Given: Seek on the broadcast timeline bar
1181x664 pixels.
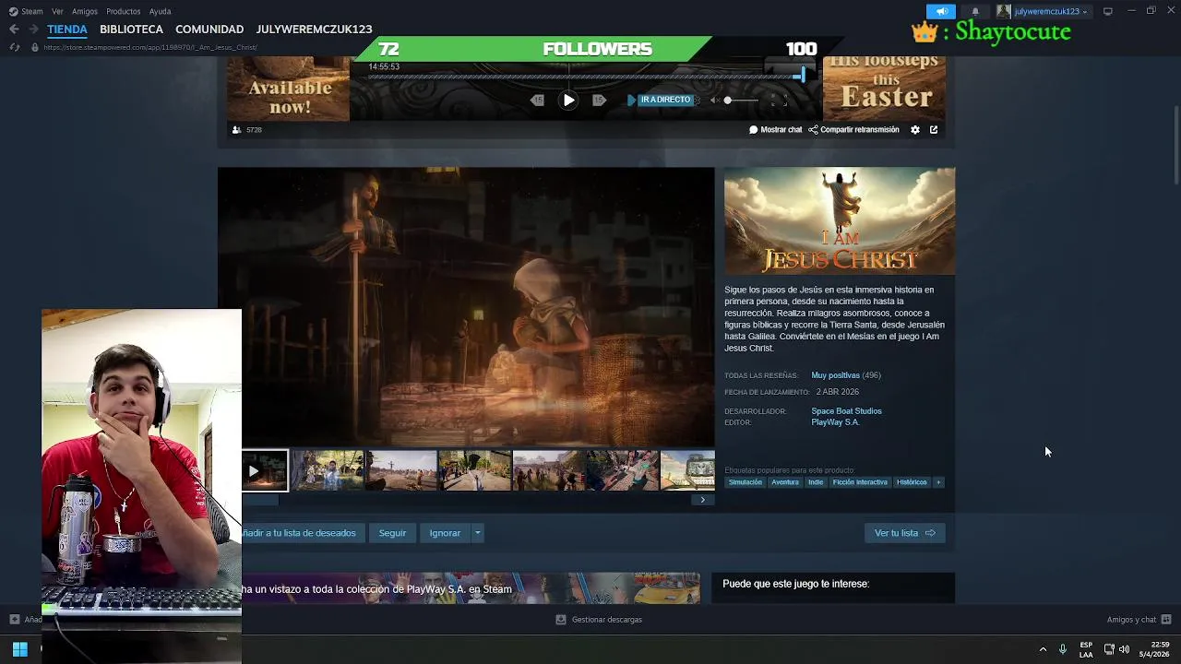Looking at the screenshot, I should click(585, 77).
